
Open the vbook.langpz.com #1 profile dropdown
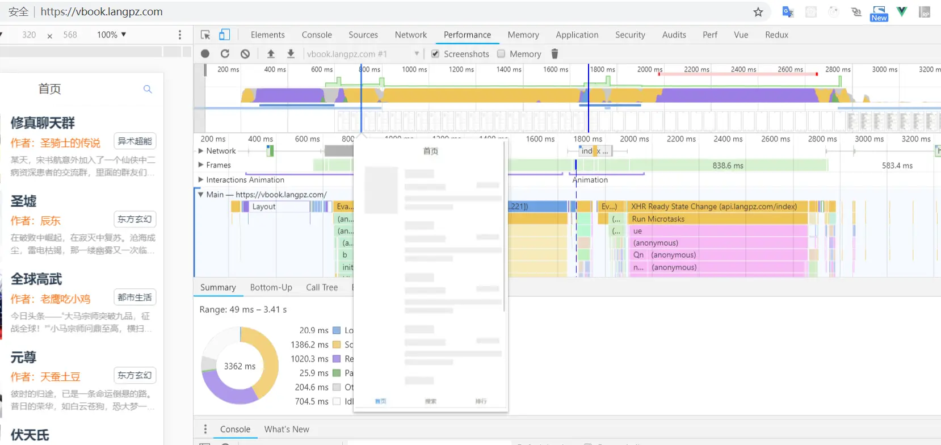[363, 54]
